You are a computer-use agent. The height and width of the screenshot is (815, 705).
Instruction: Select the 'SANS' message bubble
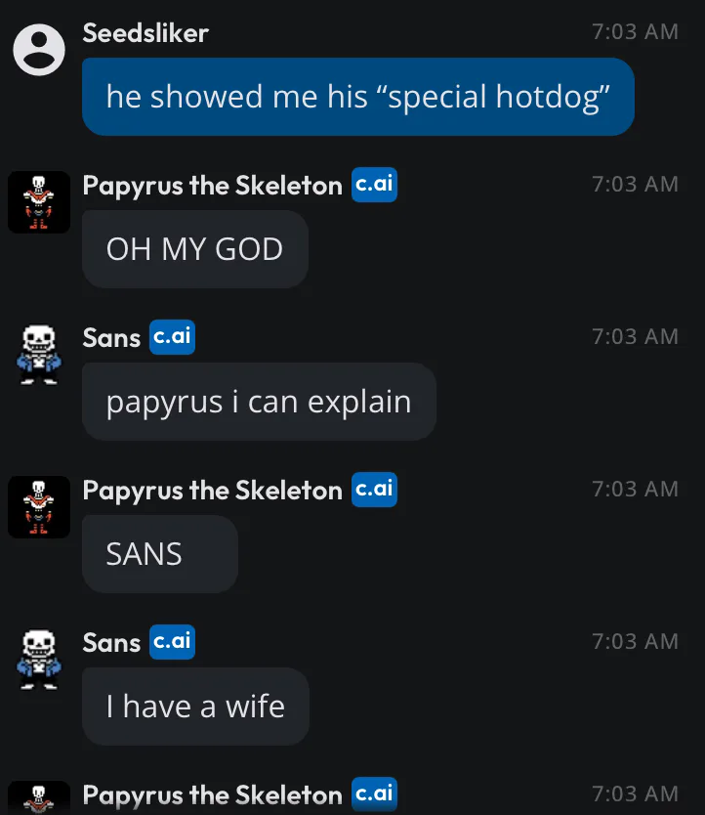tap(160, 554)
